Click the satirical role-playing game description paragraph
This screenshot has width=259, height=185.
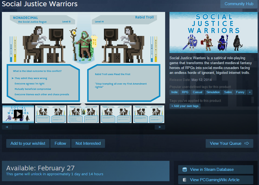[211, 65]
